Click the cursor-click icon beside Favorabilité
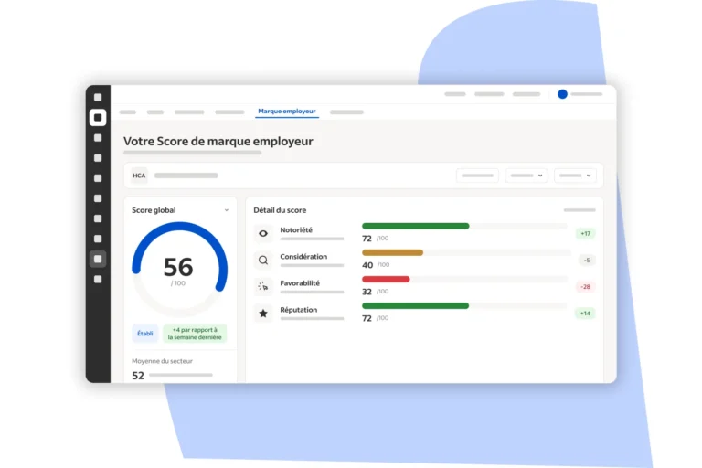Screen dimensions: 702x468 pos(263,287)
